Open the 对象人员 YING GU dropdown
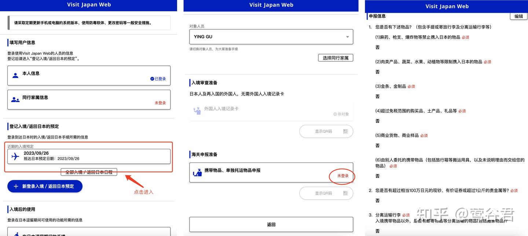 coord(271,37)
